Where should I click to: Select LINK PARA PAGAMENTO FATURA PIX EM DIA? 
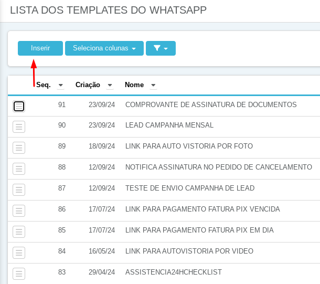[x=199, y=230]
